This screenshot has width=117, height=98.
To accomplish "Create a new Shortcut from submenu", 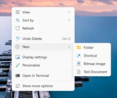I will tap(92, 56).
